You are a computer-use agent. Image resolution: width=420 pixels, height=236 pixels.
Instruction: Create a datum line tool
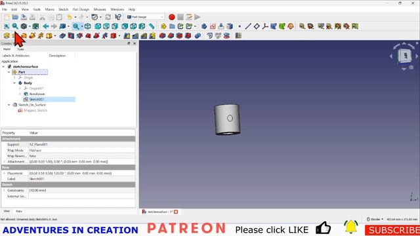[248, 26]
